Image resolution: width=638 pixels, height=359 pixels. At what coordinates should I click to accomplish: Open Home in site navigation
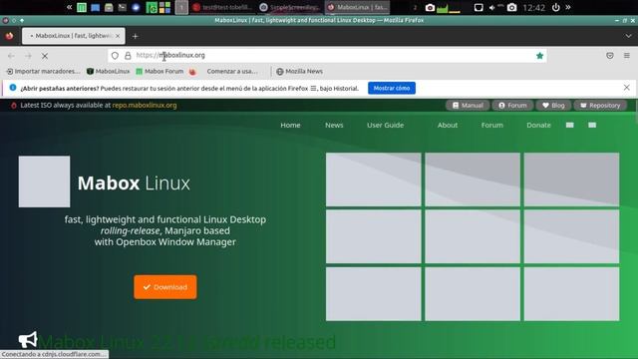click(290, 125)
